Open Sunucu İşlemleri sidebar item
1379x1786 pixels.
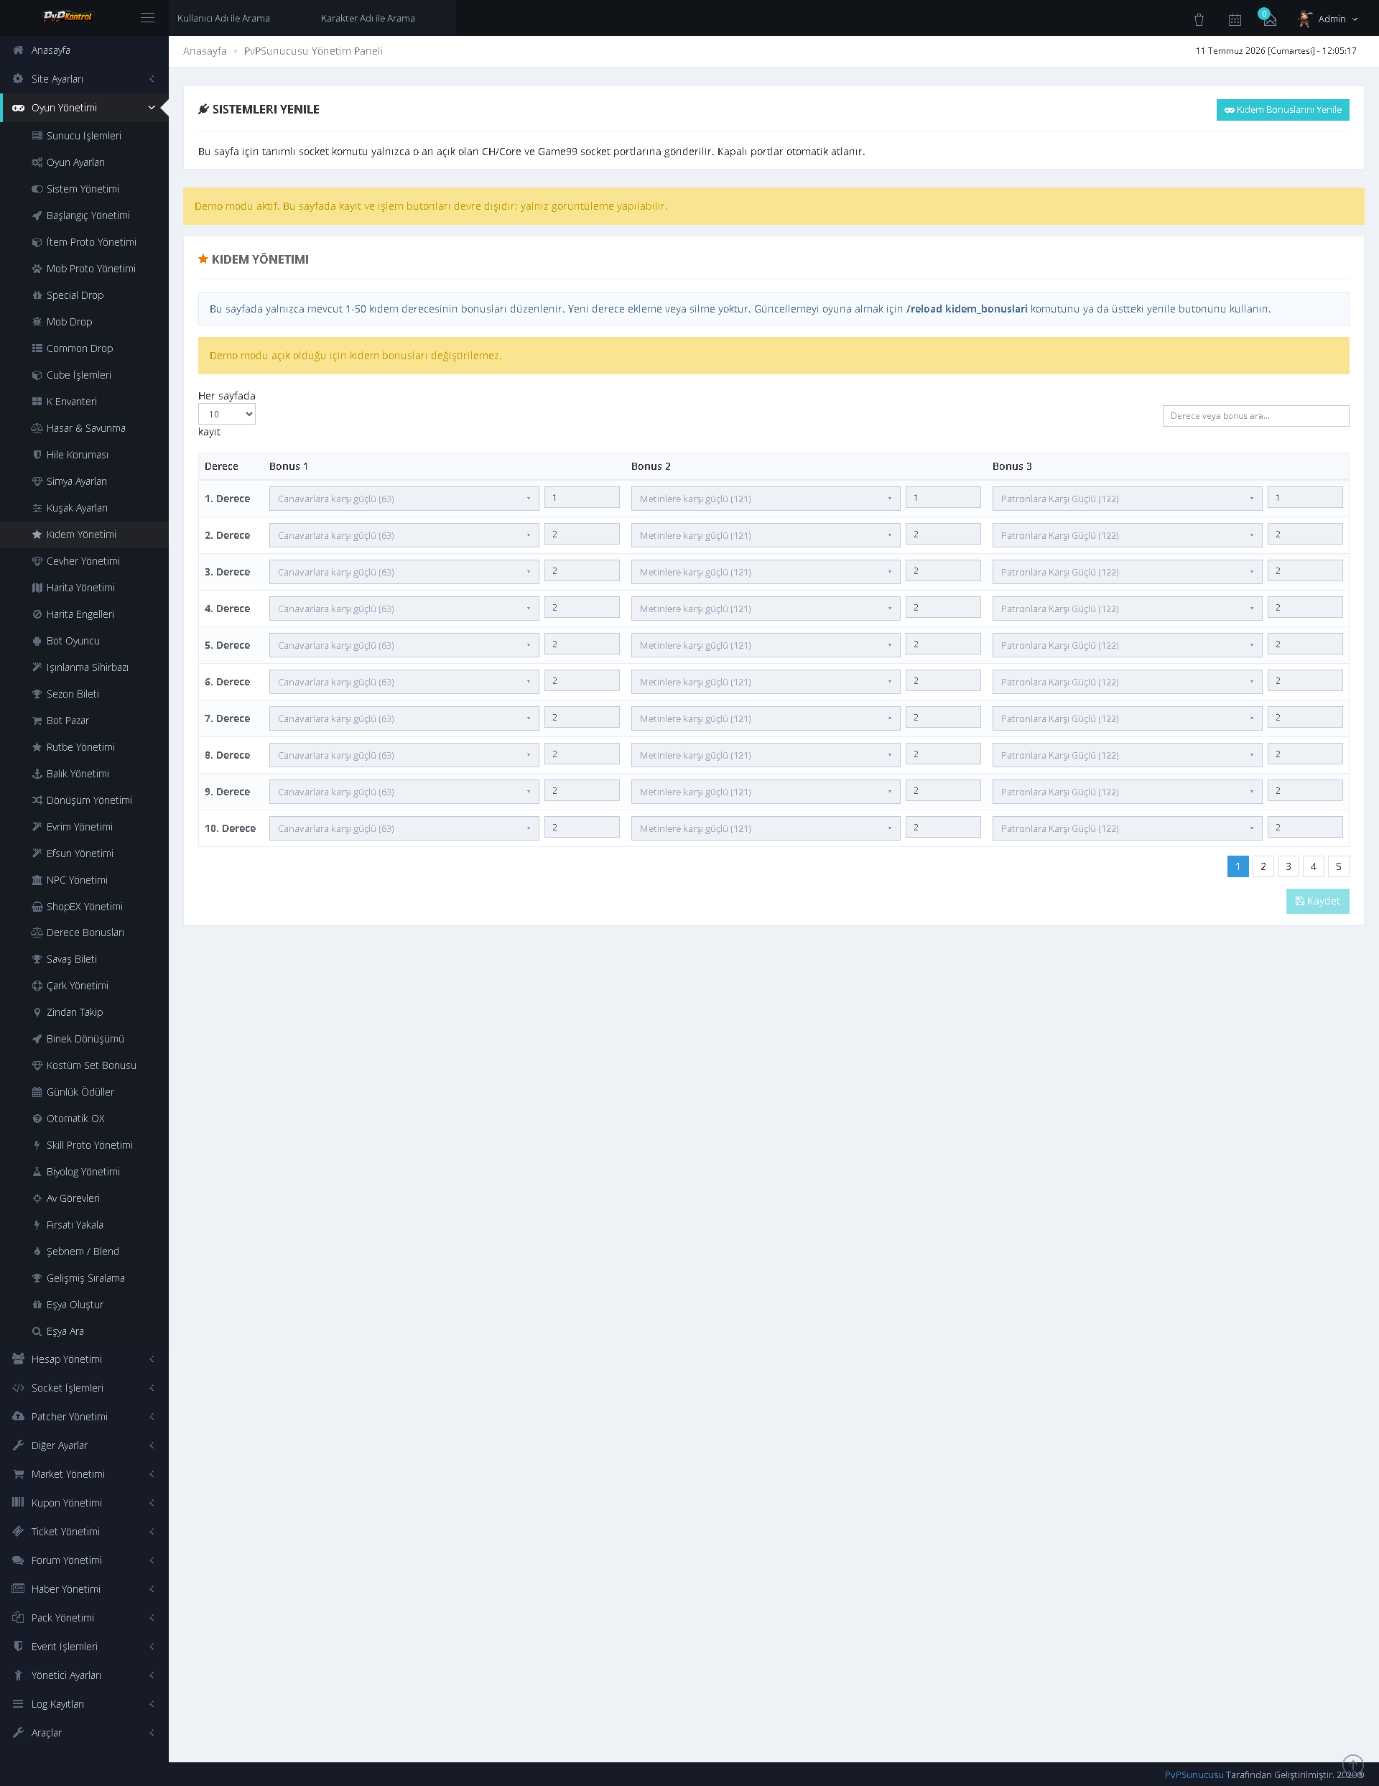pyautogui.click(x=84, y=136)
